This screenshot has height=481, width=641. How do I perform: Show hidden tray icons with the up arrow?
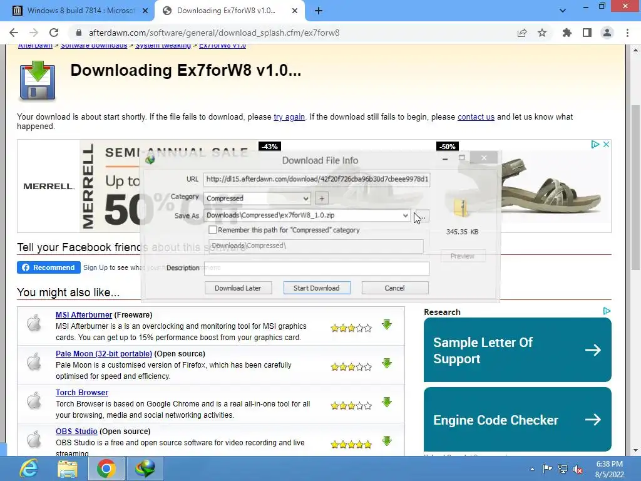point(532,470)
